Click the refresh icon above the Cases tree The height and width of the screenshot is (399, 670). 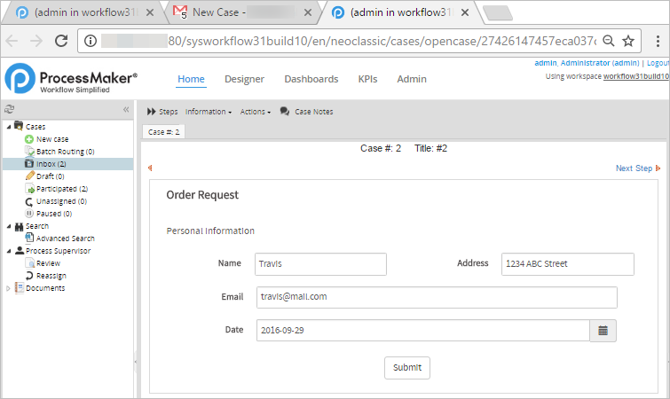pyautogui.click(x=9, y=110)
